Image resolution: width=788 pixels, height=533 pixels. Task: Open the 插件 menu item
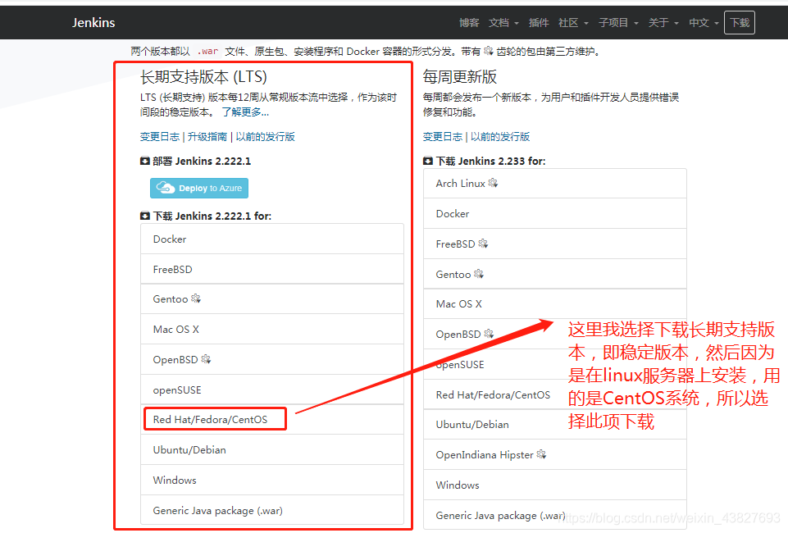tap(539, 22)
